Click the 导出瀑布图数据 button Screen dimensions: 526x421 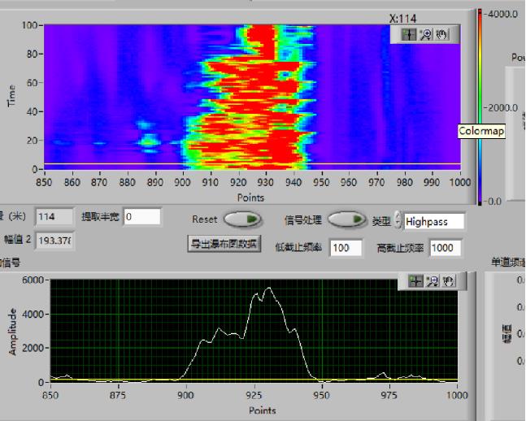(225, 244)
